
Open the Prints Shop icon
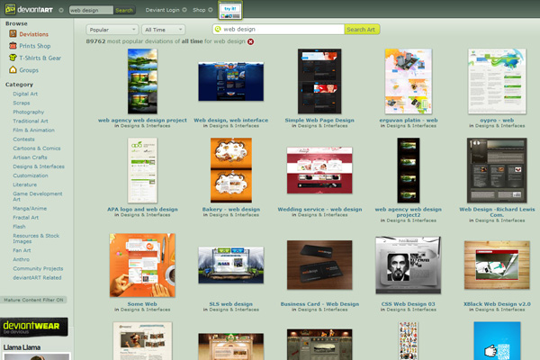point(13,46)
